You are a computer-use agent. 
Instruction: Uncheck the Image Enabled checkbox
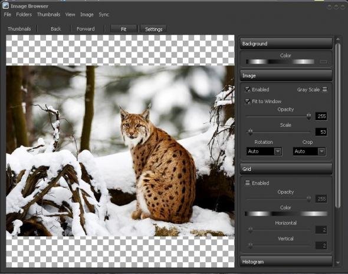click(248, 90)
